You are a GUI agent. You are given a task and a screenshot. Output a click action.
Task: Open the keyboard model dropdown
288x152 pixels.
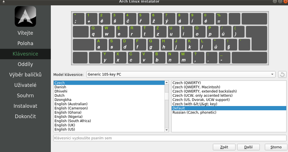pos(181,74)
